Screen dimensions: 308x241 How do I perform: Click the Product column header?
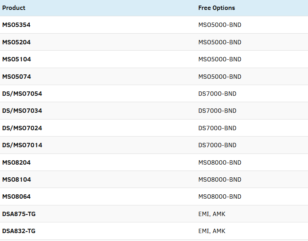click(14, 8)
